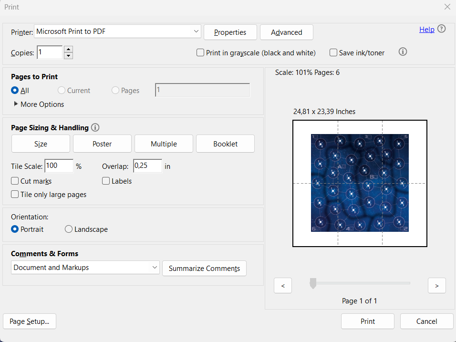Open printer Properties
456x342 pixels.
(230, 32)
